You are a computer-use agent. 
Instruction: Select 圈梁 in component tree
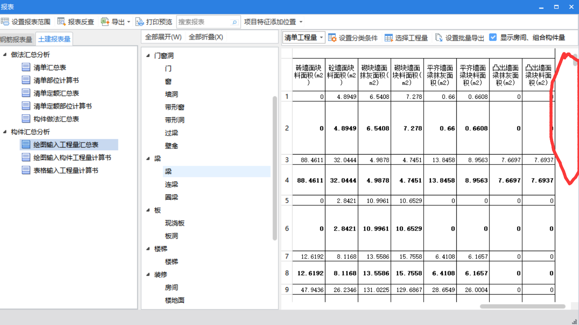[171, 197]
